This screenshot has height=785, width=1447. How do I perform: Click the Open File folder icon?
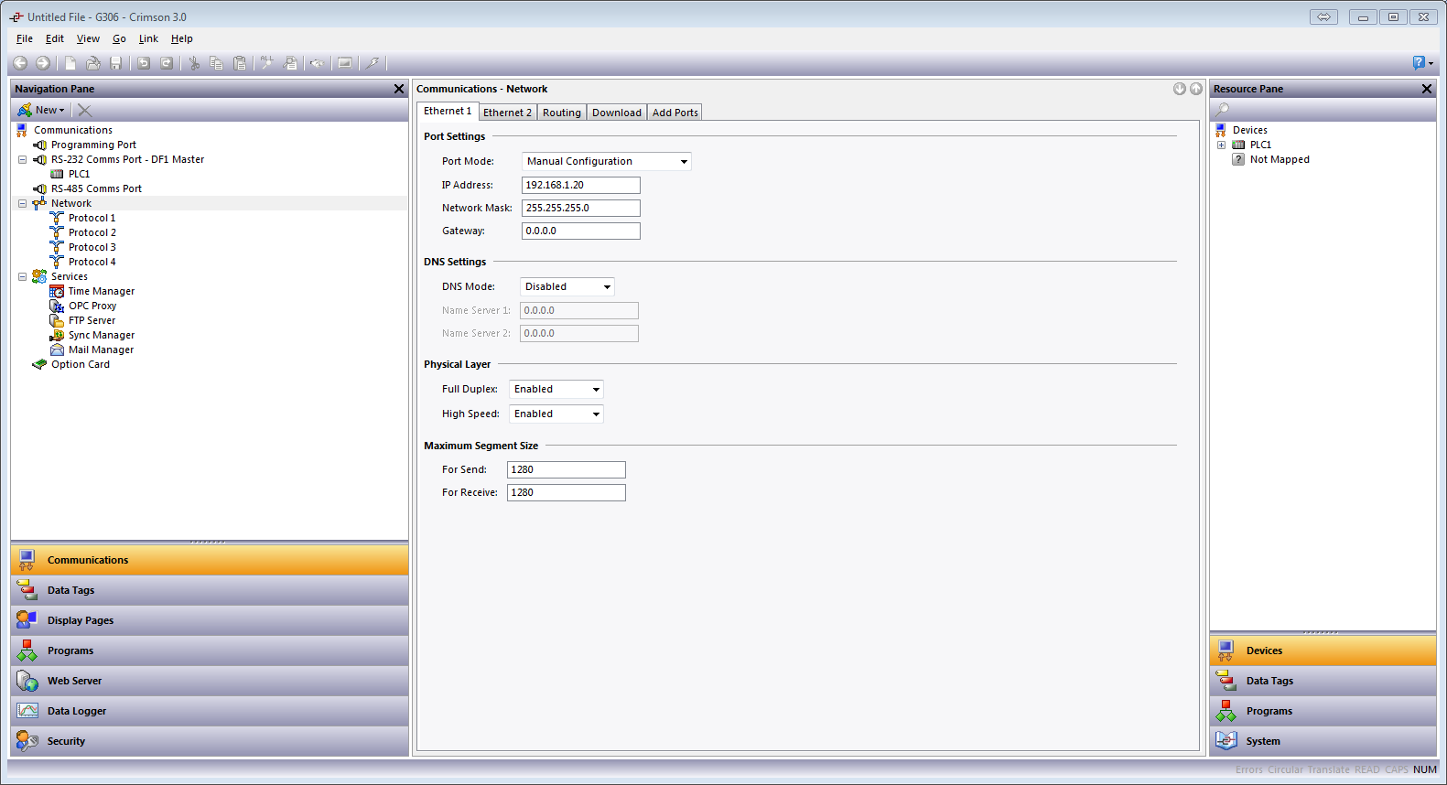click(x=93, y=63)
